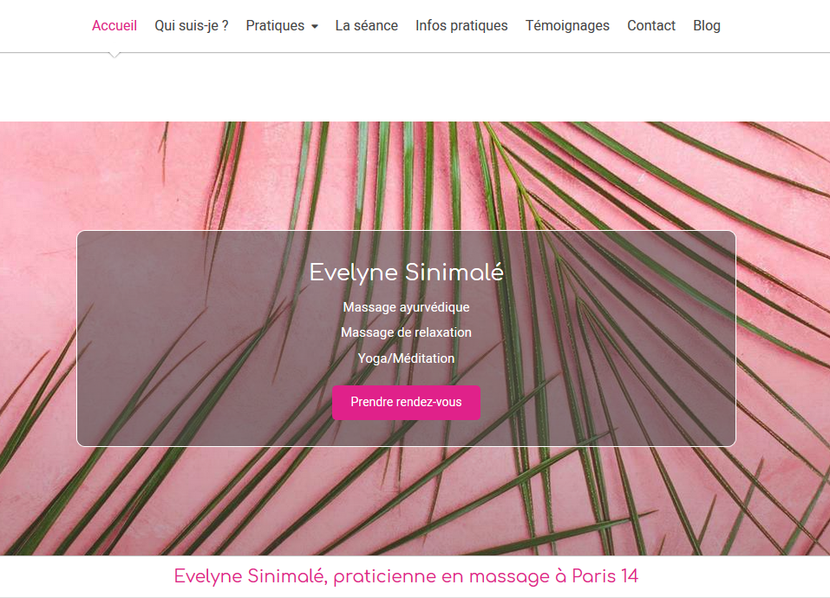Navigate to La séance page
The width and height of the screenshot is (830, 598).
click(x=366, y=25)
